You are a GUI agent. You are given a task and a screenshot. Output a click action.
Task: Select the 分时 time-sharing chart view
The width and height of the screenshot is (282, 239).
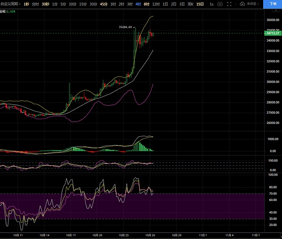pos(36,4)
